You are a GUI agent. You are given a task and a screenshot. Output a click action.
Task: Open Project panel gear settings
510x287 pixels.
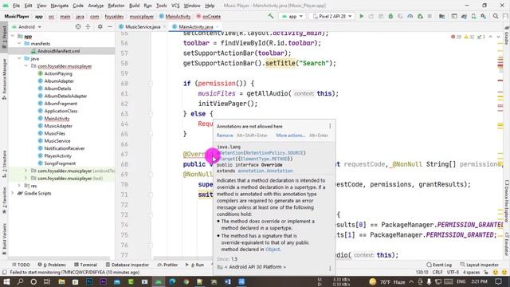[x=100, y=26]
